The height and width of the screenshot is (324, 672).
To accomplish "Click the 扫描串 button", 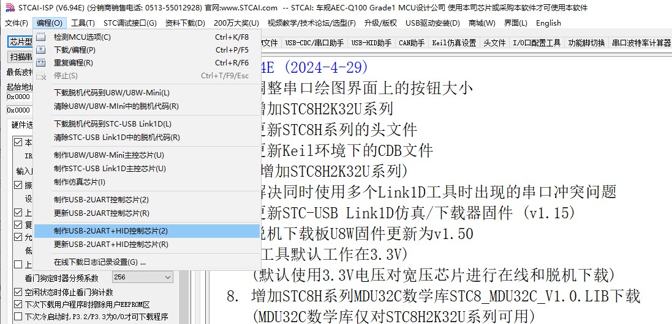I will (x=21, y=56).
